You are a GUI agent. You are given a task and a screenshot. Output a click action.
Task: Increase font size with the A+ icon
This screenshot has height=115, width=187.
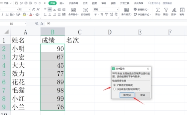click(34, 9)
